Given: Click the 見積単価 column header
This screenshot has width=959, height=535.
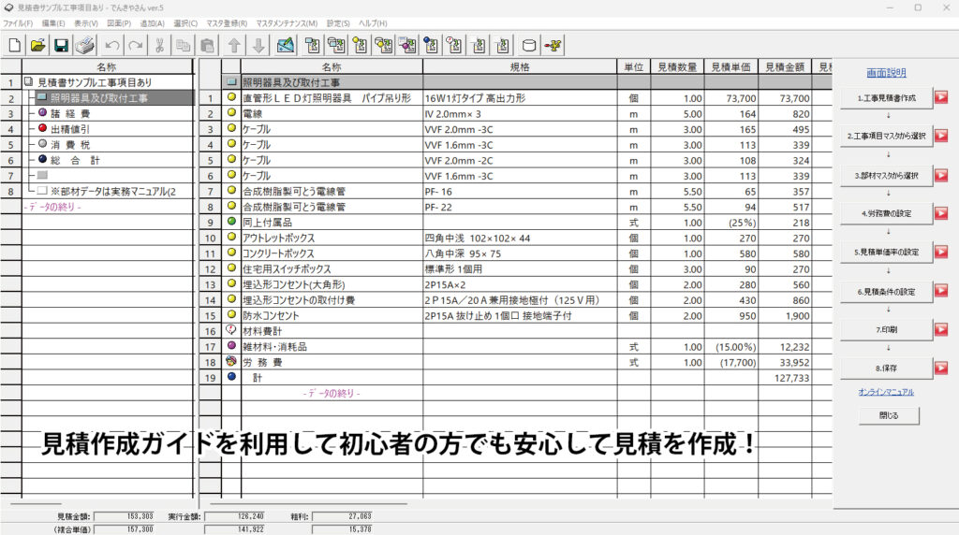Looking at the screenshot, I should 730,66.
